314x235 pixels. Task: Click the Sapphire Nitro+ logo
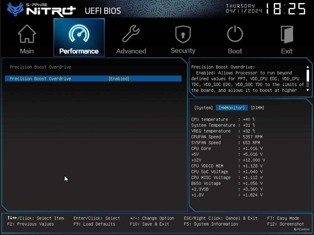(41, 9)
